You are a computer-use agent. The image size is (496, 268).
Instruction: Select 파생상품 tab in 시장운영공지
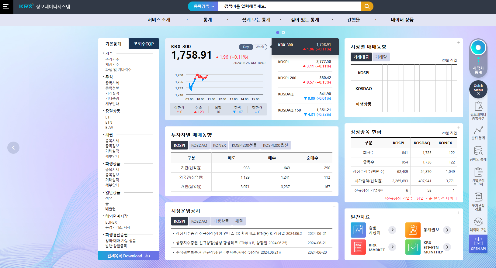point(221,221)
